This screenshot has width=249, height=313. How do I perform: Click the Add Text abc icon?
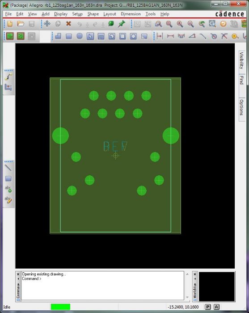point(8,189)
